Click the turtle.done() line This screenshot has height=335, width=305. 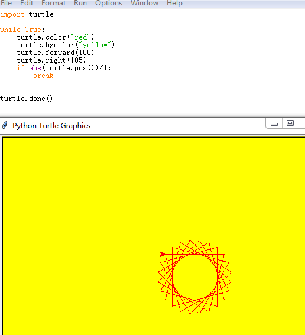click(26, 99)
